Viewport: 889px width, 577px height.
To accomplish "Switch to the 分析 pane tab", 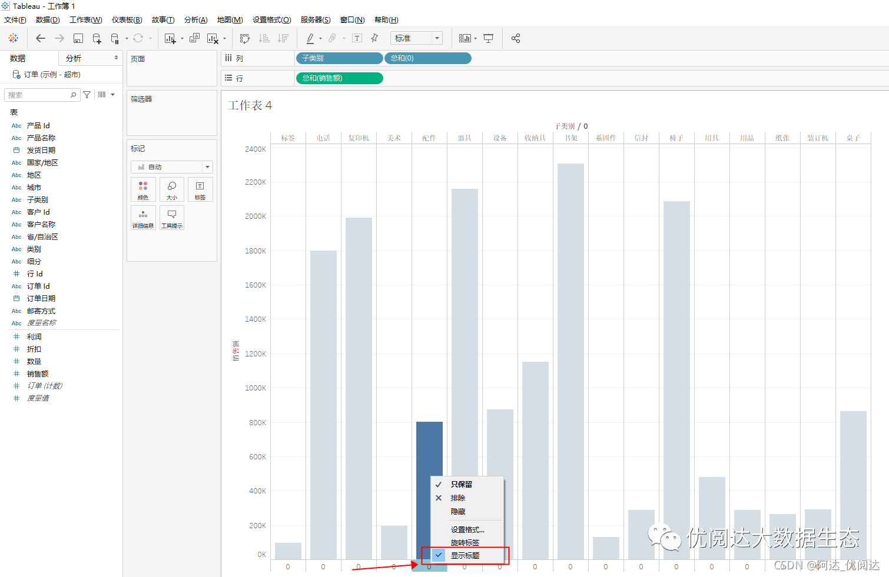I will (x=90, y=58).
